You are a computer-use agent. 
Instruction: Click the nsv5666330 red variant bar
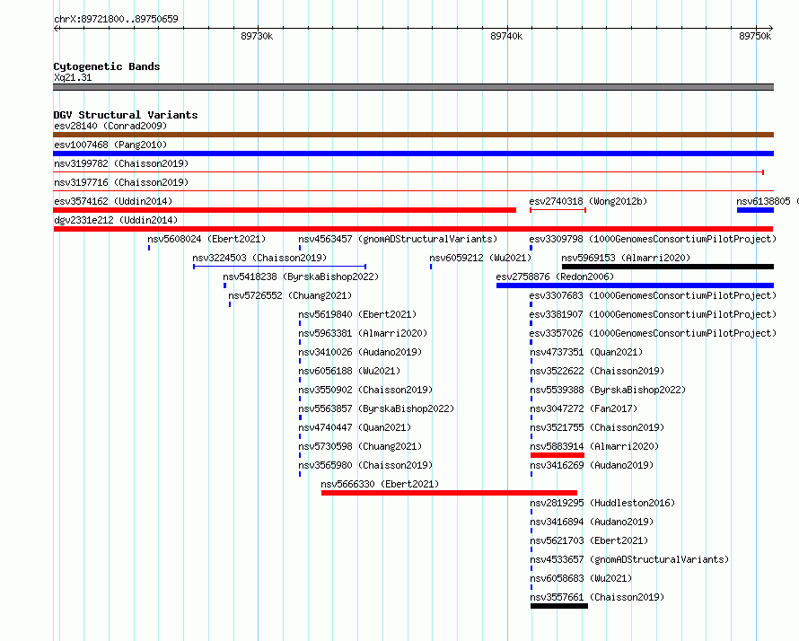[x=449, y=493]
